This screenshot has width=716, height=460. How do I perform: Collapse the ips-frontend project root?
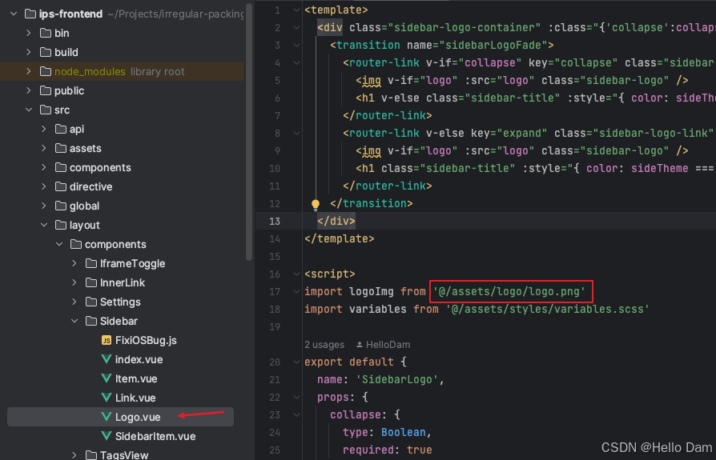pos(14,14)
